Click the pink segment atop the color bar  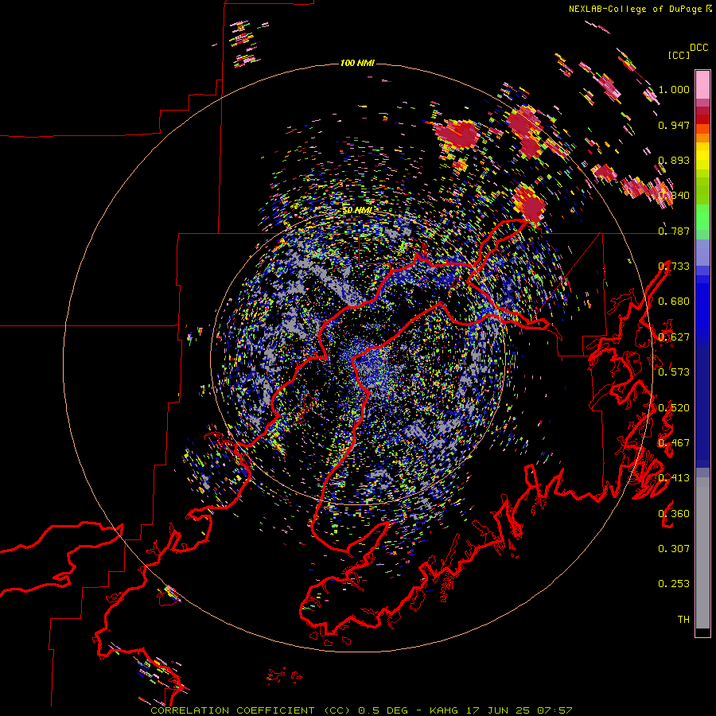tap(702, 84)
